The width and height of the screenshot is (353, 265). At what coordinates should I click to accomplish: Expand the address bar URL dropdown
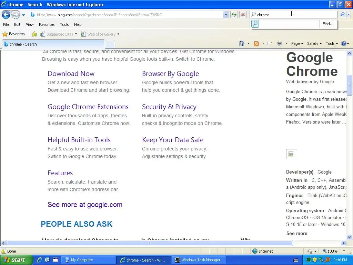[226, 14]
